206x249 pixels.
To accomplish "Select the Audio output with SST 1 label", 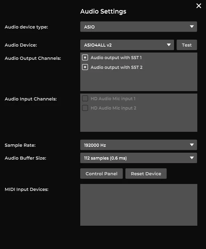I will coord(116,57).
